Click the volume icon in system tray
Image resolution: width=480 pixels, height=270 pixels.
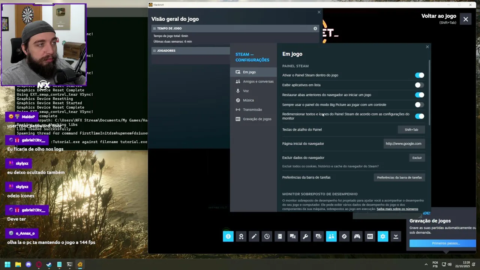pos(450,264)
